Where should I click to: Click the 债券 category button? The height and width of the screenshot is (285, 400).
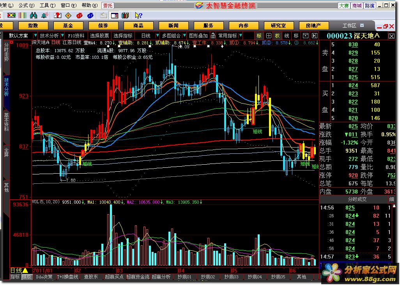[103, 25]
